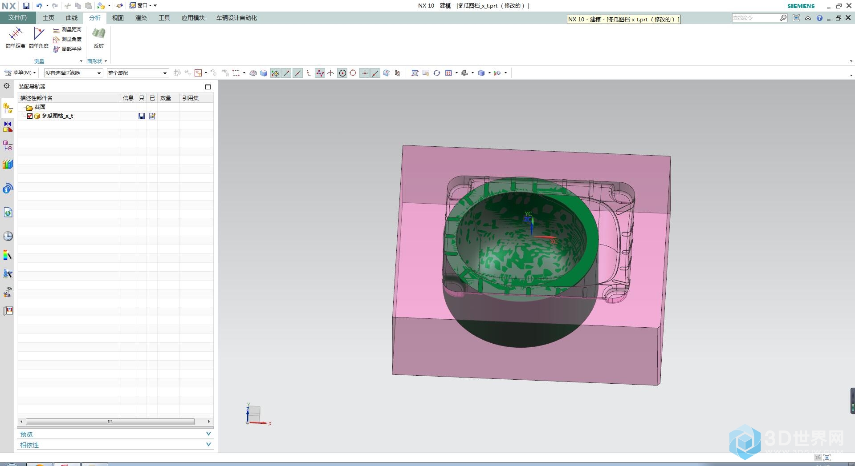
Task: Open the HD3D Tools sidebar icon
Action: coord(8,189)
